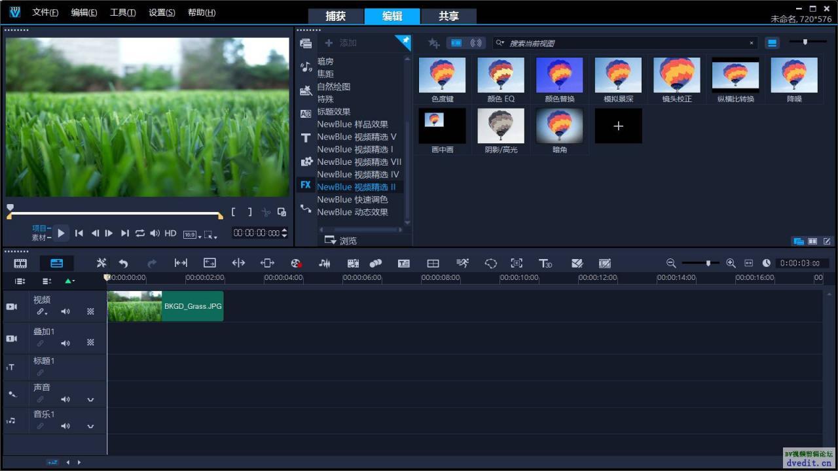Mute the 声音 track speaker

(x=65, y=399)
